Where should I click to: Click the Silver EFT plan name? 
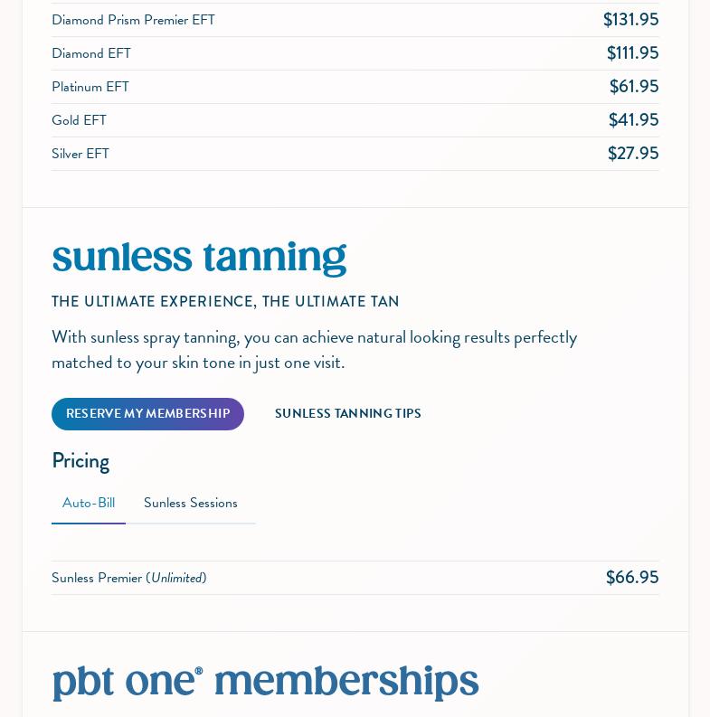click(x=80, y=154)
